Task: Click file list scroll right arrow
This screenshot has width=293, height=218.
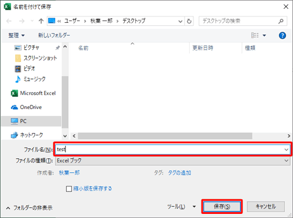Action: pos(289,136)
